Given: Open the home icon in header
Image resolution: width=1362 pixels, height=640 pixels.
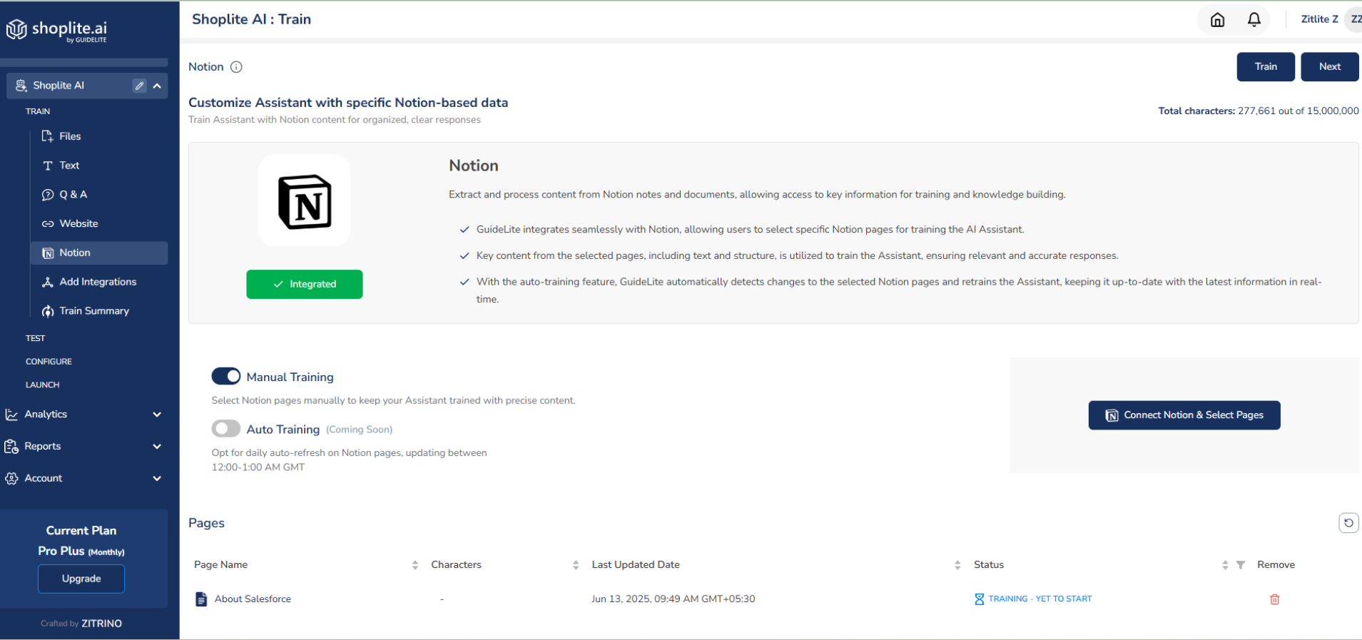Looking at the screenshot, I should click(x=1217, y=19).
